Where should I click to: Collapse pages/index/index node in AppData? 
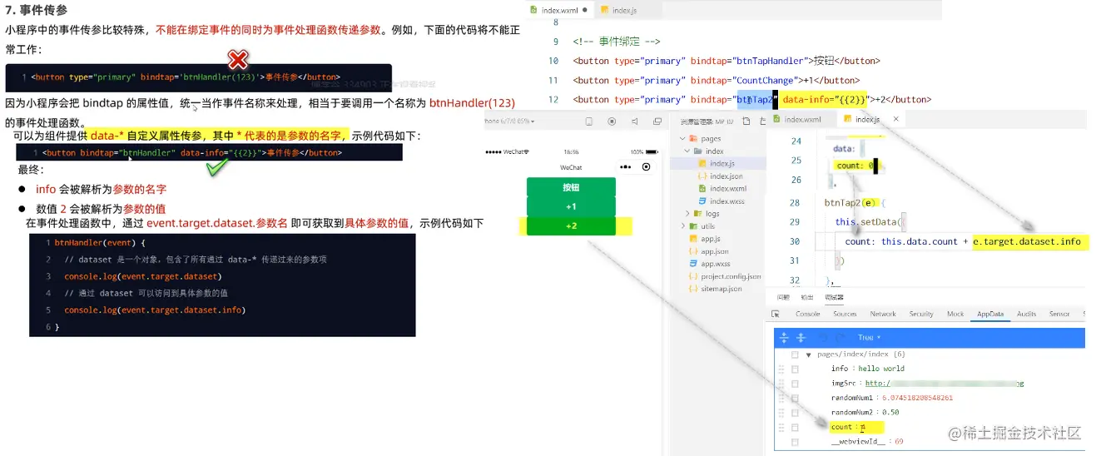pos(808,354)
